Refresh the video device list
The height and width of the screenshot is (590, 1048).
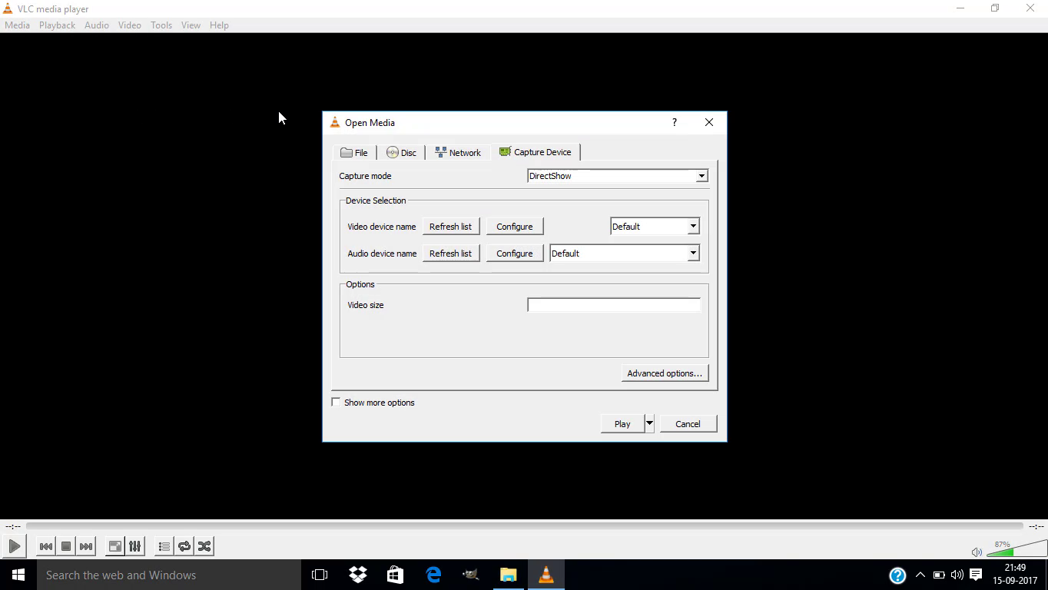(x=451, y=226)
